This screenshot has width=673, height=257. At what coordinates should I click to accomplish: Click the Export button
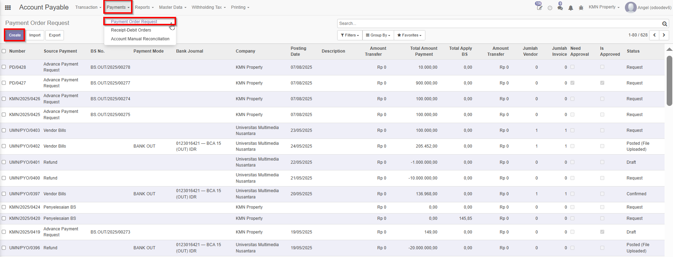coord(54,35)
